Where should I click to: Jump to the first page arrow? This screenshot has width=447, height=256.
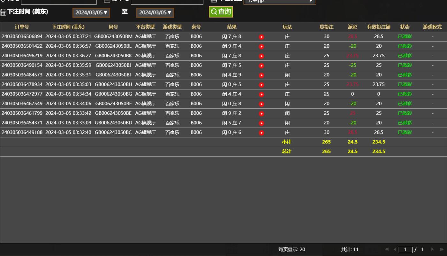point(387,249)
